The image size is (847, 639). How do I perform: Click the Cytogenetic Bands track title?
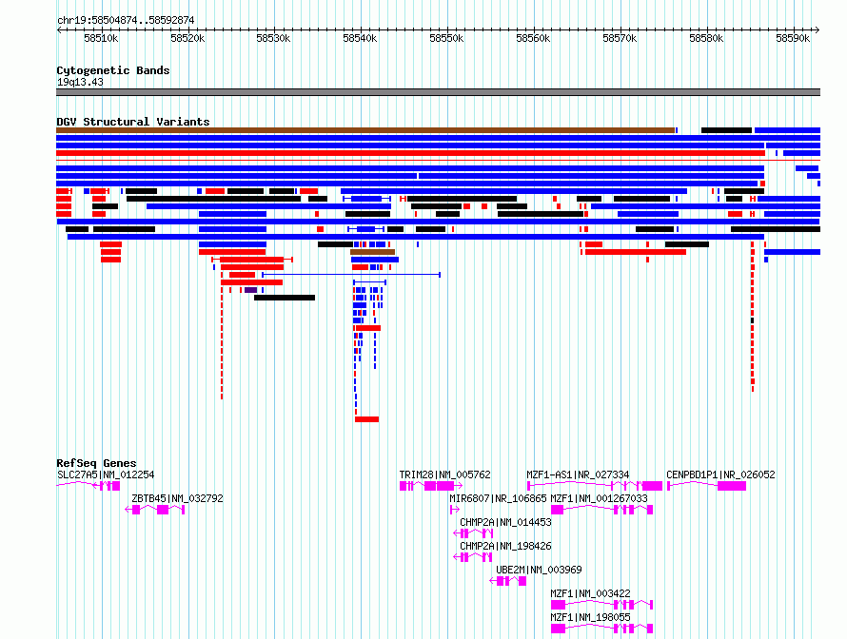(x=113, y=70)
